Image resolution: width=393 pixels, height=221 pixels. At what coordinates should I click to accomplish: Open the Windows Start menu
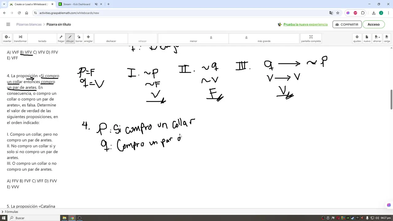tap(4, 218)
